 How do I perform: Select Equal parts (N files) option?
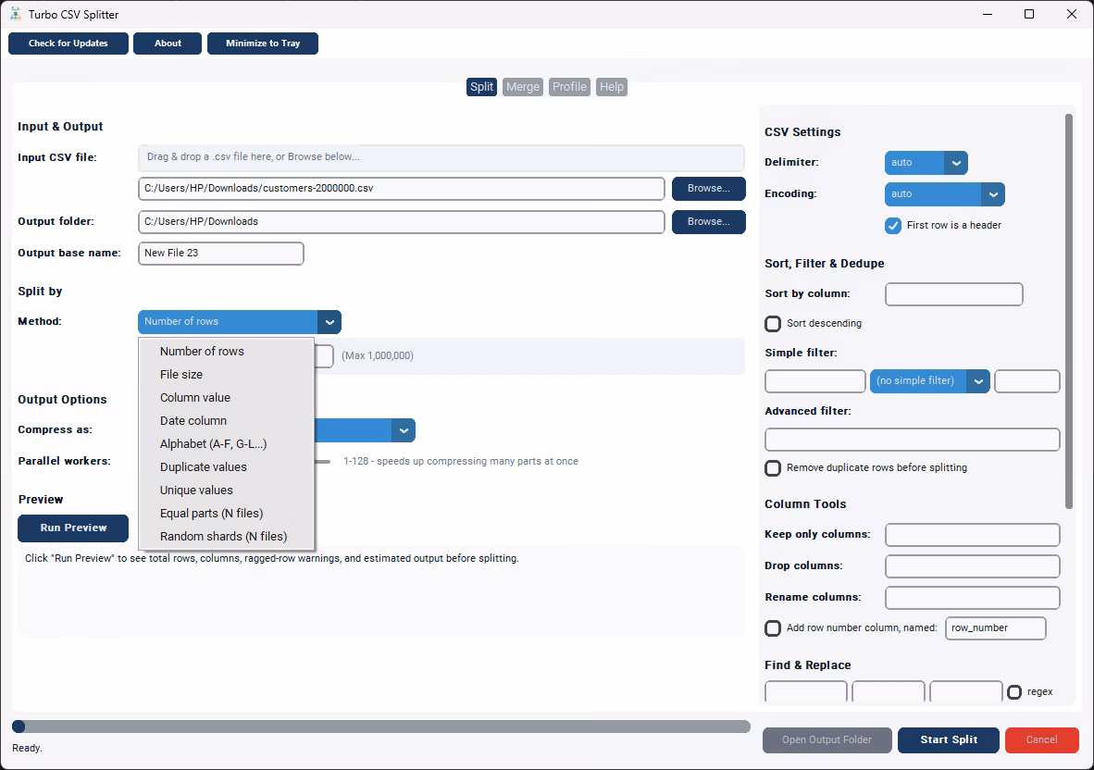[227, 514]
